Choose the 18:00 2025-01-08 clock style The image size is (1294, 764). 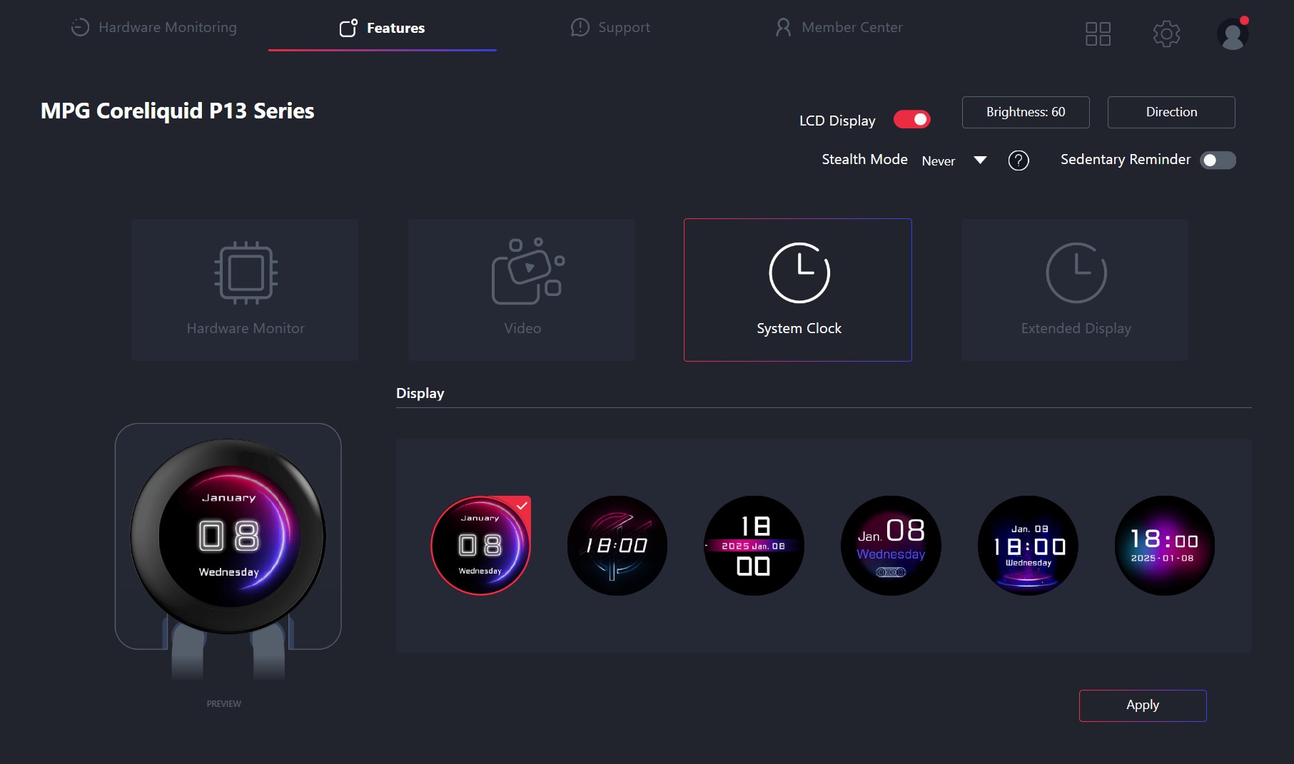1165,546
